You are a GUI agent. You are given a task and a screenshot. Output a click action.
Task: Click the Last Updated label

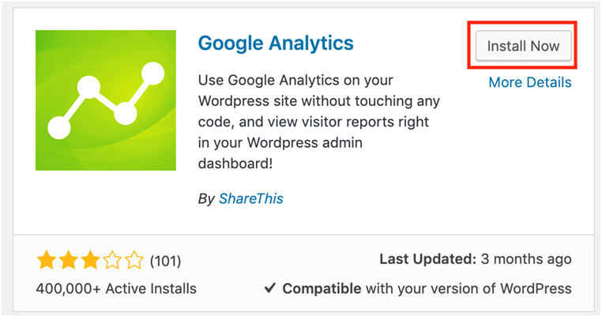tap(427, 259)
